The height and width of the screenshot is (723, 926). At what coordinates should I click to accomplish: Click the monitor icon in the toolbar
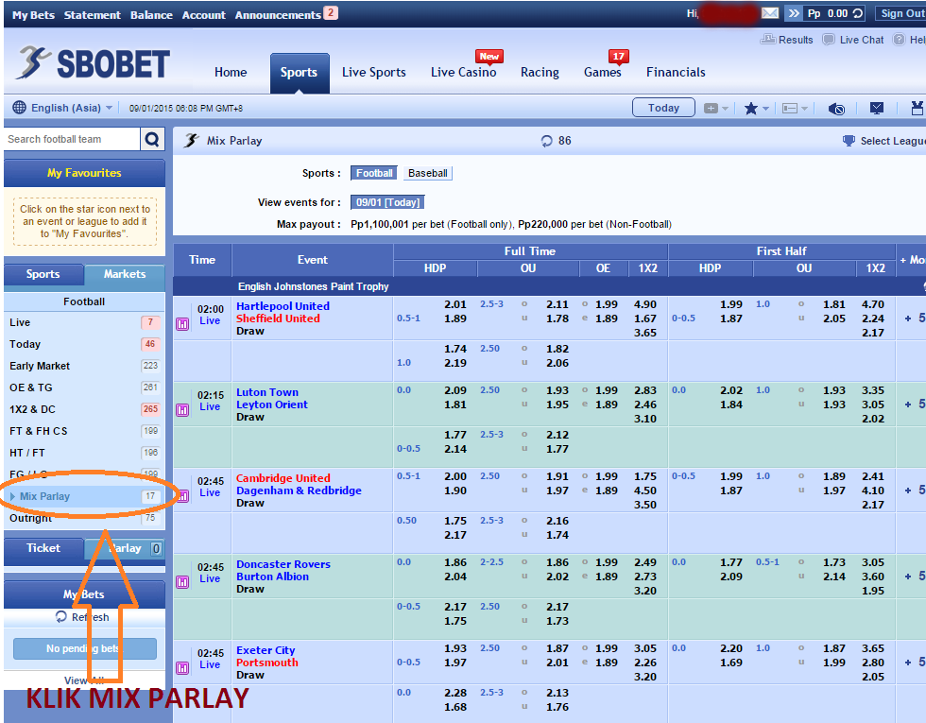pyautogui.click(x=877, y=109)
